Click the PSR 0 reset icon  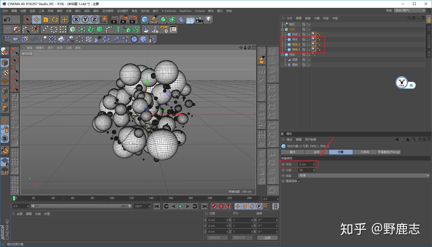(x=164, y=29)
